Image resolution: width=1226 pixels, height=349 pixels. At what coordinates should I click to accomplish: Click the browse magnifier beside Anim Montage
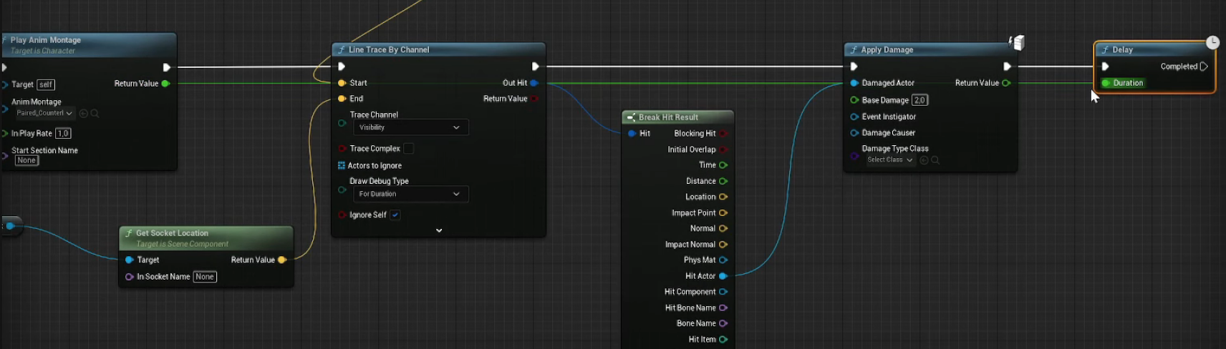coord(95,113)
